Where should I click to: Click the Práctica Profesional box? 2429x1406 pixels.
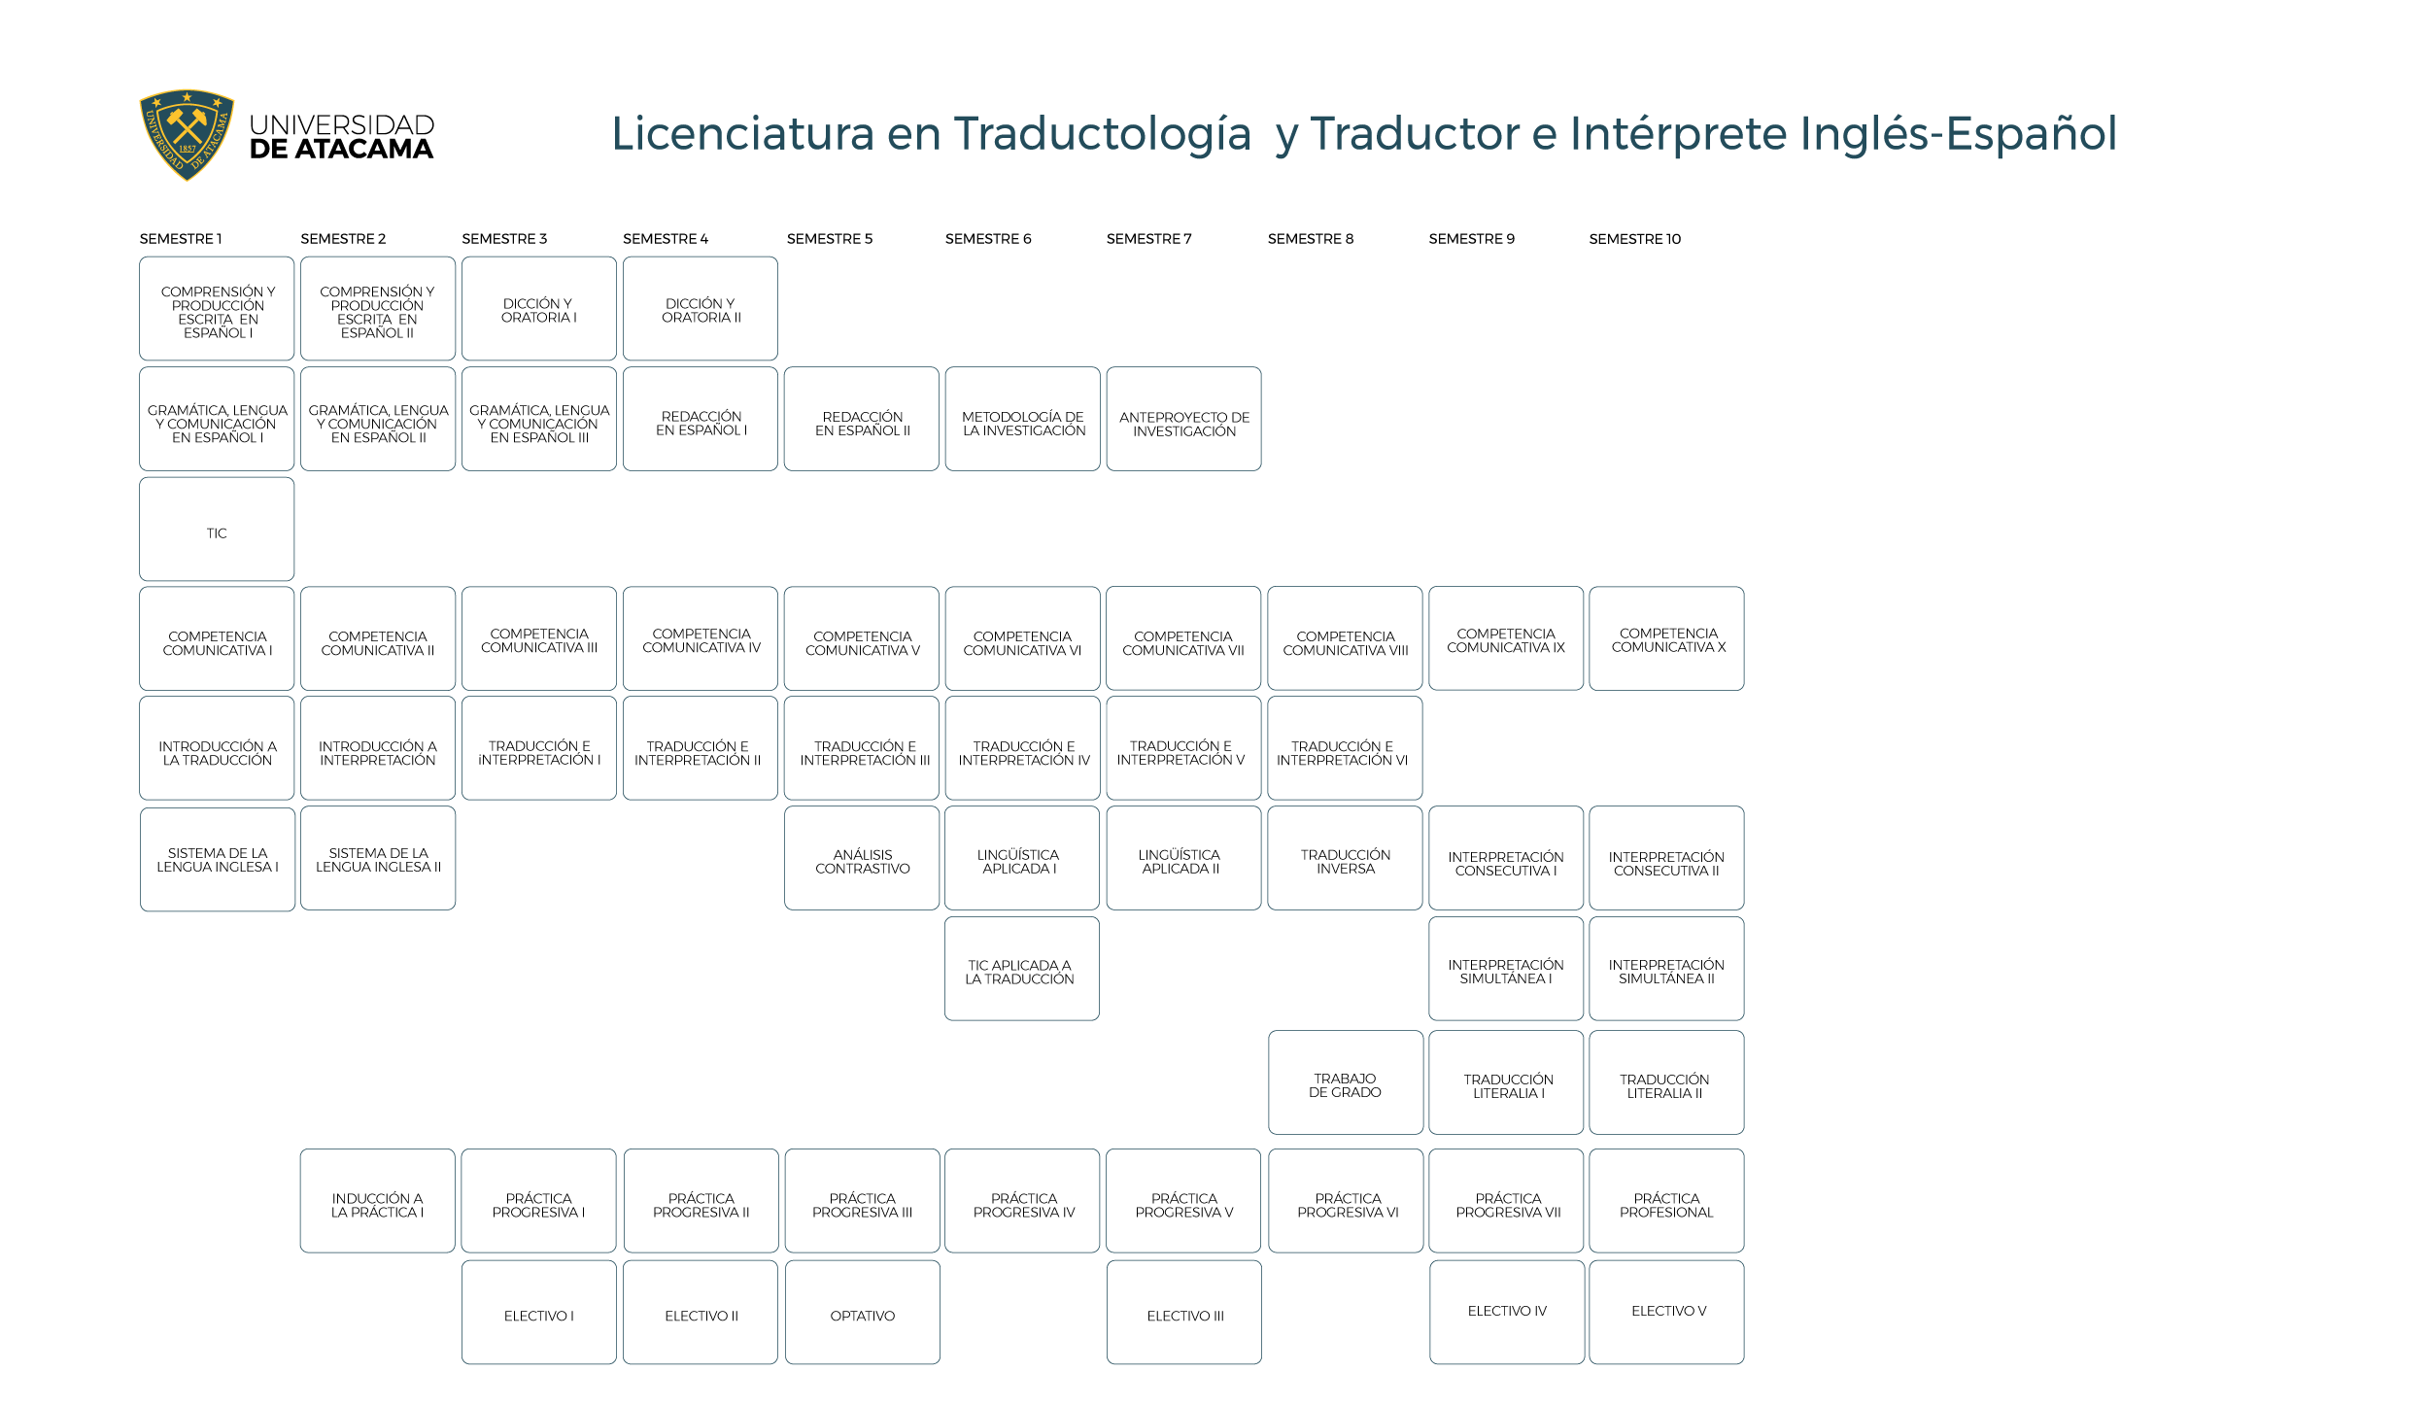1667,1202
